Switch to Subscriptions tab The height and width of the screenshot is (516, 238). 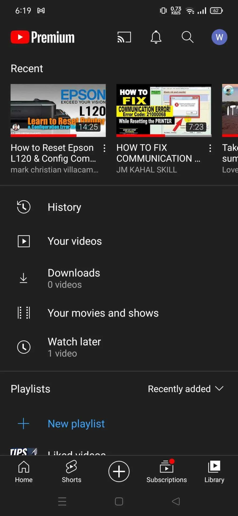click(x=167, y=471)
